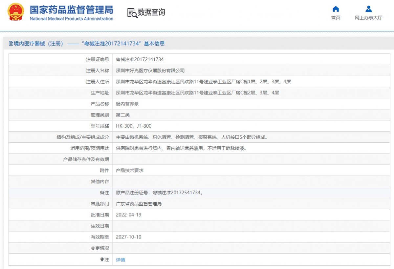
Task: Click the 数据查询 magnifier document icon
Action: (x=132, y=13)
